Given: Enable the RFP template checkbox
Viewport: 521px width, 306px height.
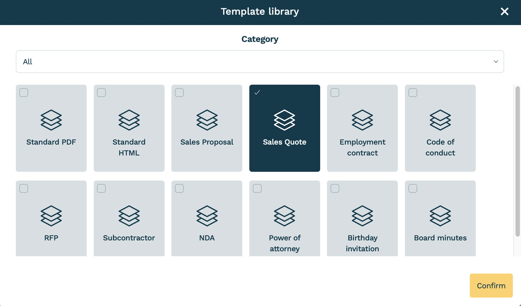Looking at the screenshot, I should click(24, 188).
